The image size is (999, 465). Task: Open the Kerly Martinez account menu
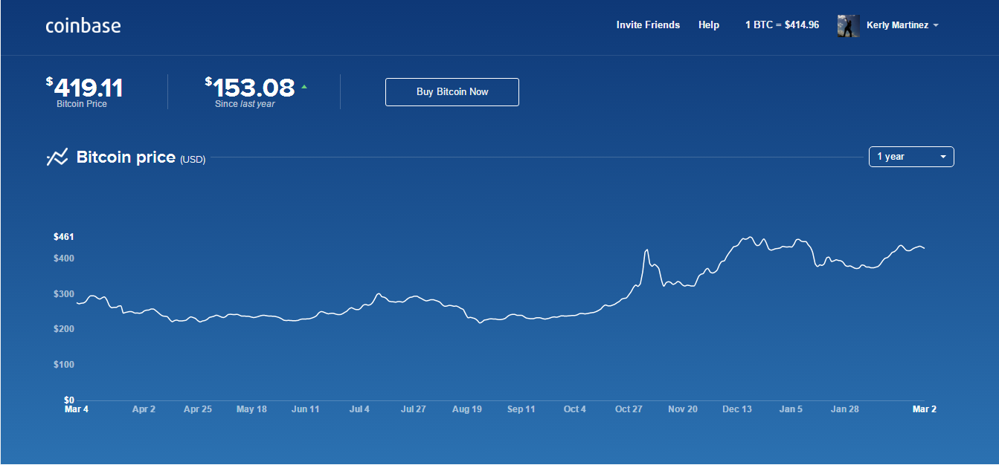click(x=902, y=25)
